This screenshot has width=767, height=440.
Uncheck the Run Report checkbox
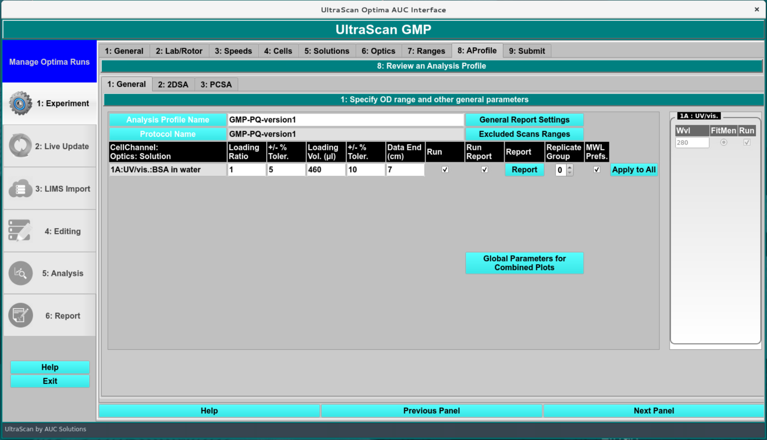point(484,170)
